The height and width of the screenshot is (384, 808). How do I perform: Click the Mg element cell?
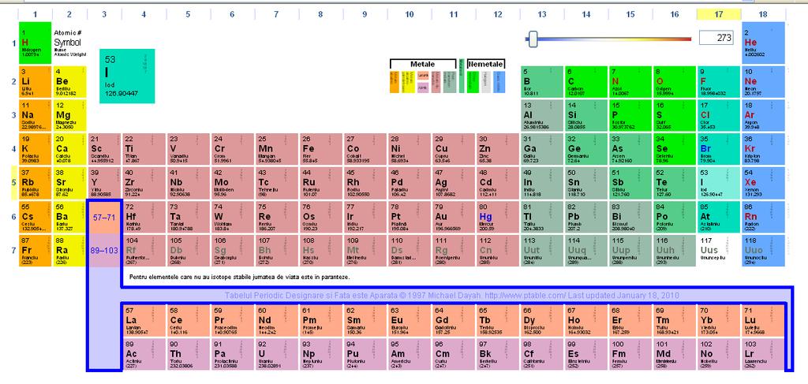tap(69, 116)
